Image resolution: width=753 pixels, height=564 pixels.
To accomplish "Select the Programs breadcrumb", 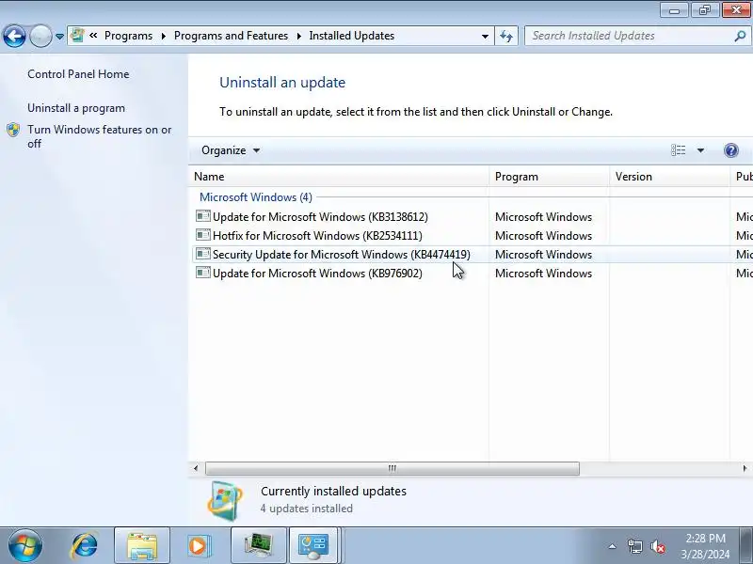I will 128,36.
